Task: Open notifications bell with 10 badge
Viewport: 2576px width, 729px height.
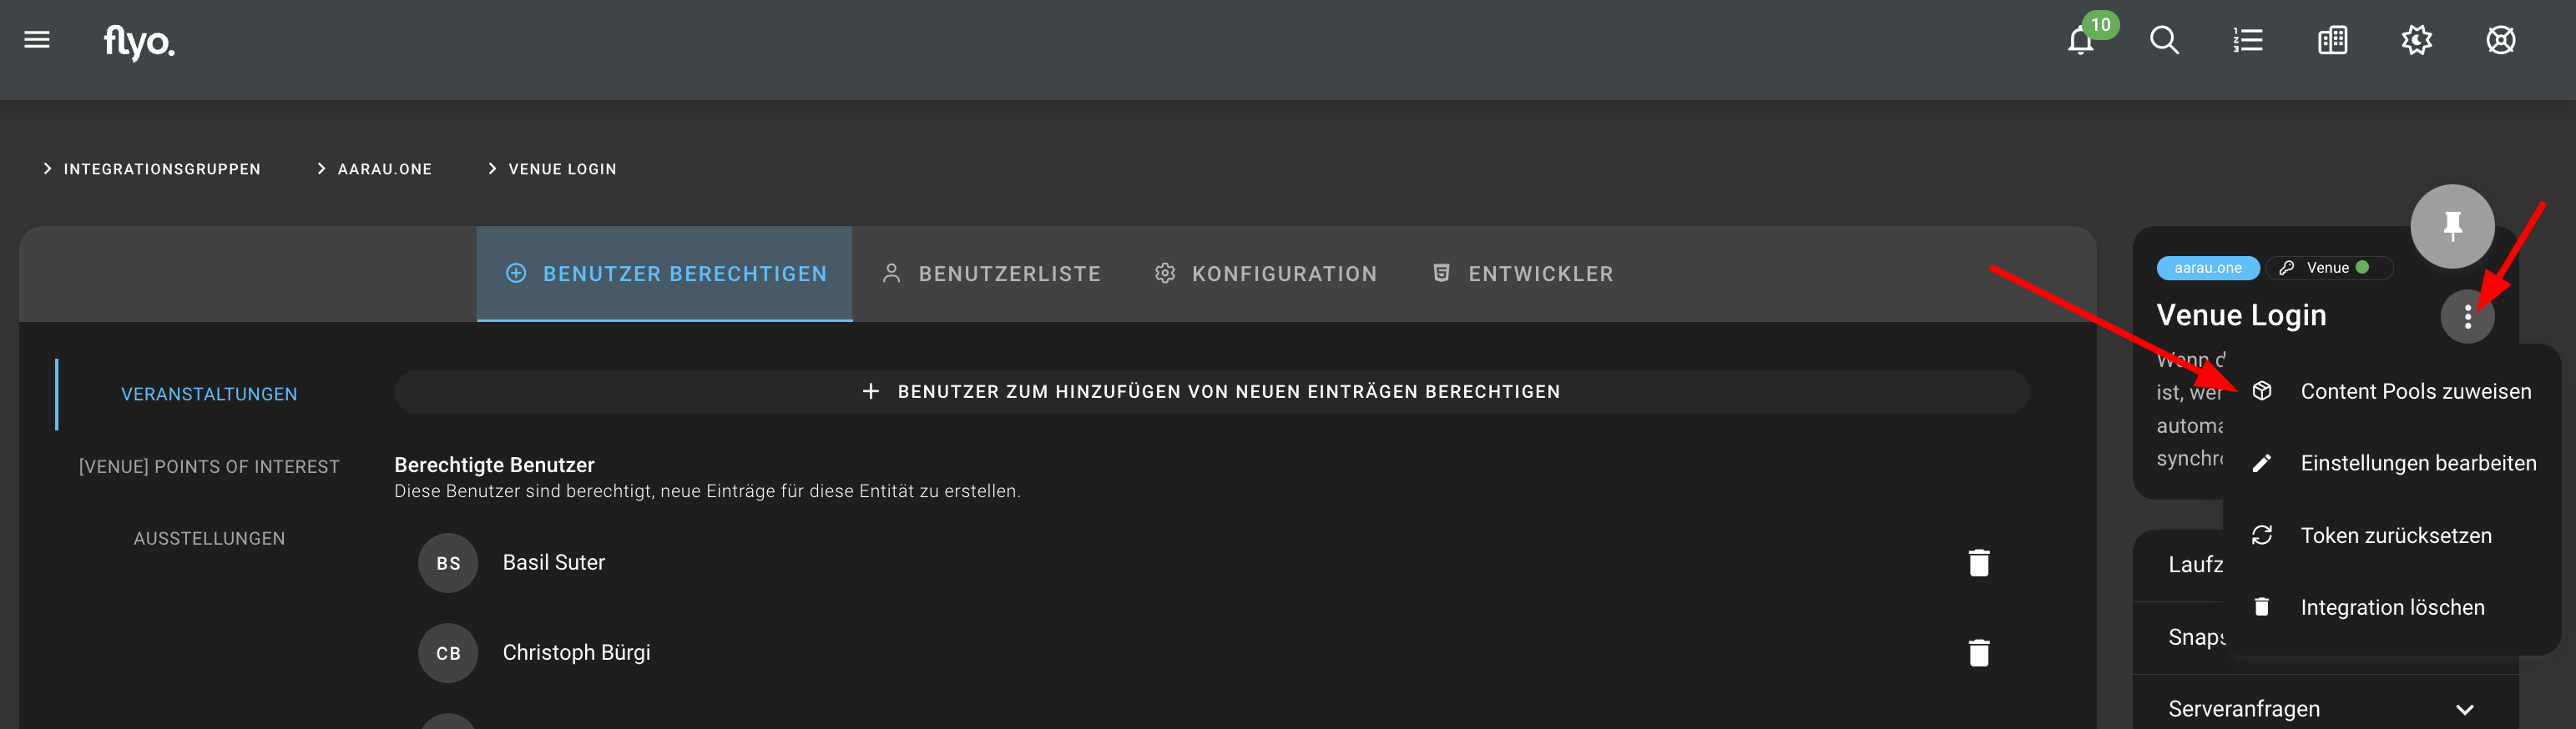Action: click(x=2081, y=40)
